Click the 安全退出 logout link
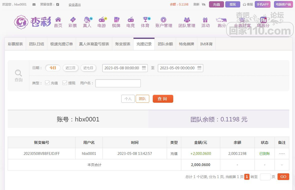The image size is (295, 190). coord(74,5)
